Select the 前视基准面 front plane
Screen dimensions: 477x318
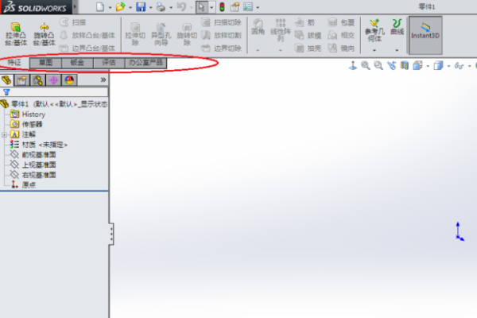(x=33, y=154)
